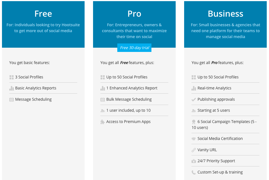The height and width of the screenshot is (180, 269).
Task: Select the users icon next to Starting at 5 users
Action: [194, 110]
